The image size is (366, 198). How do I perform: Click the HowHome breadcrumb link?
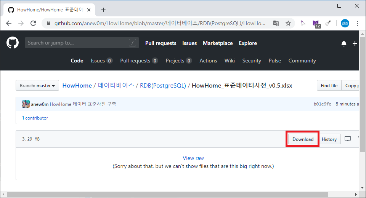pos(77,86)
